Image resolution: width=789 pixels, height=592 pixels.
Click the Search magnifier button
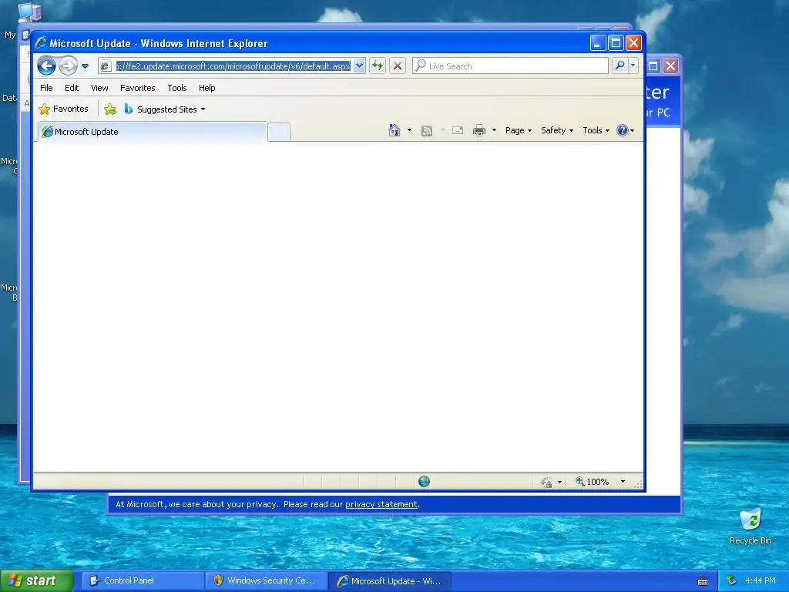[x=620, y=66]
